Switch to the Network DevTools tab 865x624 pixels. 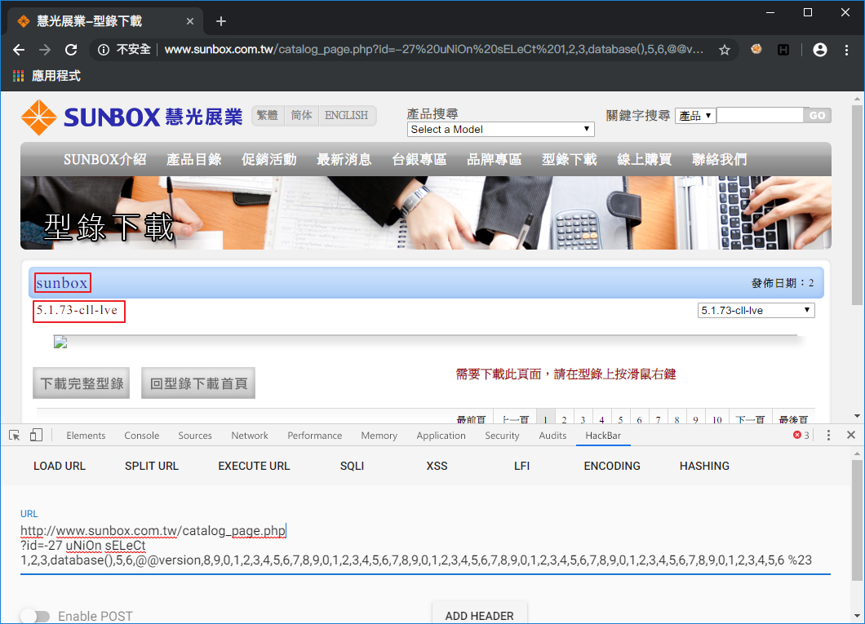(x=250, y=436)
